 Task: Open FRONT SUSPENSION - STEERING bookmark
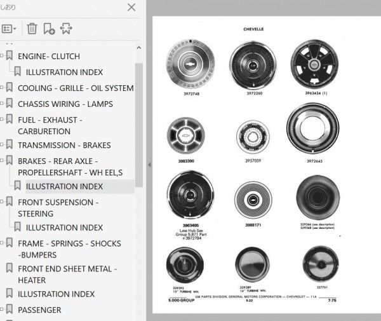(x=58, y=208)
